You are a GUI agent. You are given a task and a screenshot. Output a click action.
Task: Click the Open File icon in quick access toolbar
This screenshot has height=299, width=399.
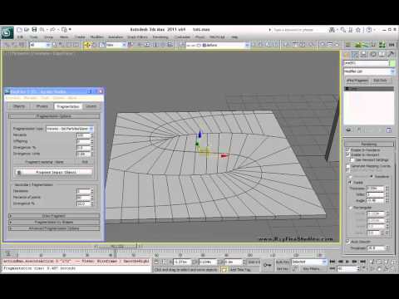tap(27, 29)
